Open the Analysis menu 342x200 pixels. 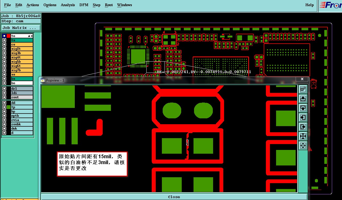click(68, 5)
